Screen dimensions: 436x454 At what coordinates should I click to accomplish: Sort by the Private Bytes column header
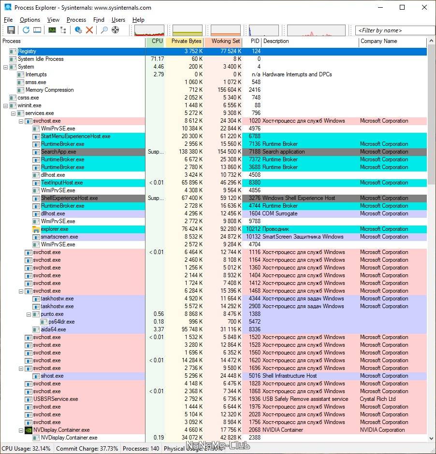[x=185, y=41]
